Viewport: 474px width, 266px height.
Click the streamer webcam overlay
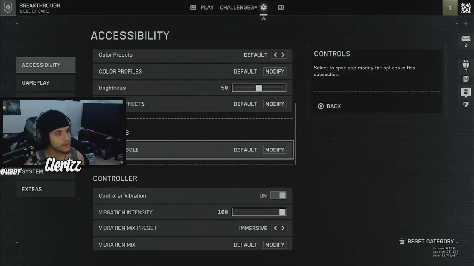click(x=63, y=133)
